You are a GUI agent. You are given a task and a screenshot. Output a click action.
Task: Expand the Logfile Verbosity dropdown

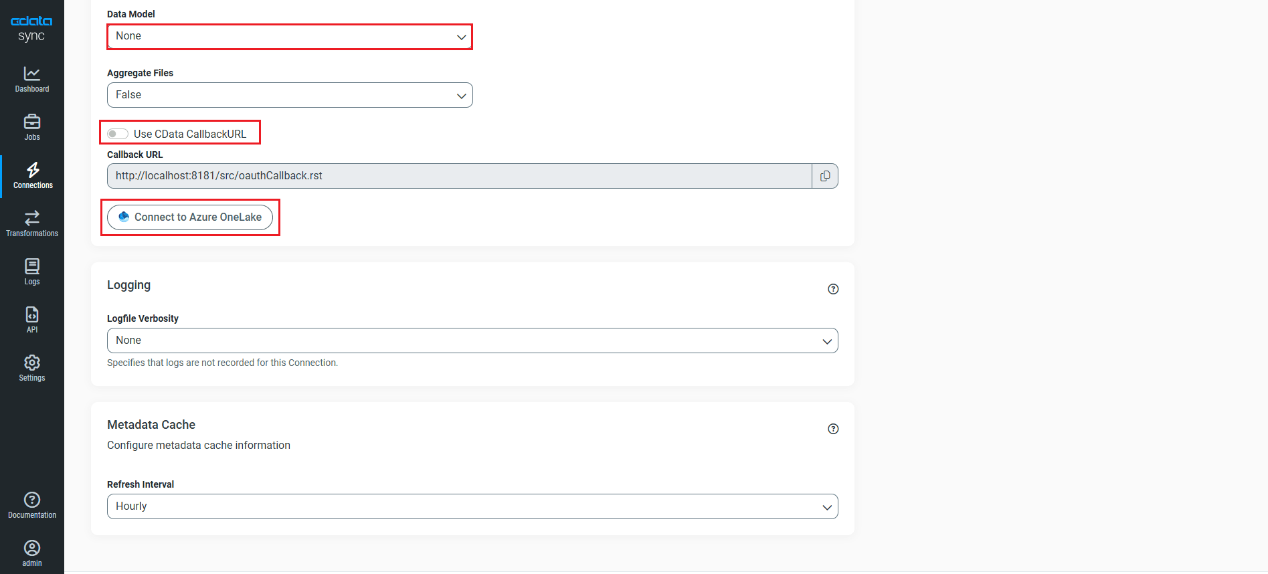tap(472, 341)
